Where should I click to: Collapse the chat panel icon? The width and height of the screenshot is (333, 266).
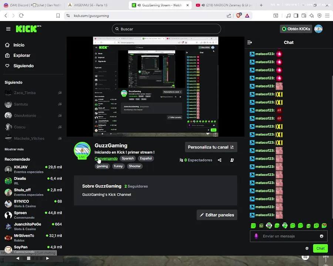pyautogui.click(x=249, y=42)
